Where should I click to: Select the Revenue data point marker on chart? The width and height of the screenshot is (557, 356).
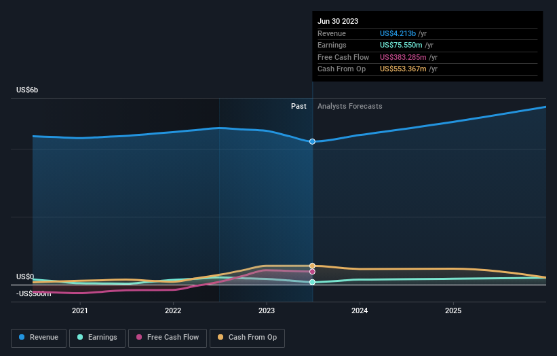pyautogui.click(x=312, y=141)
